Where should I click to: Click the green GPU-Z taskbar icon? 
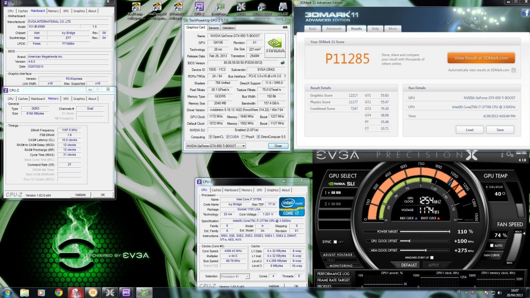144,292
